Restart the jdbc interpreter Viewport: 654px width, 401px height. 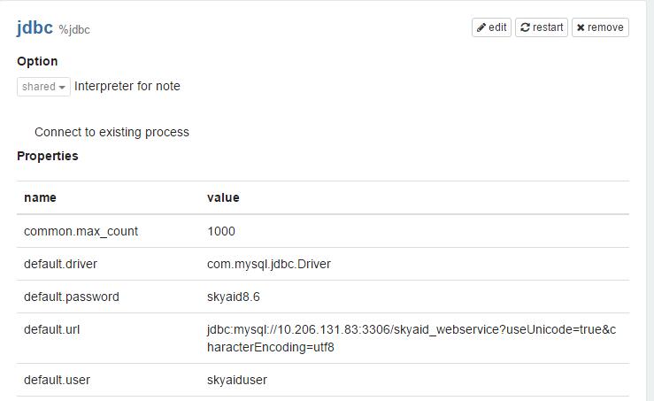pos(541,27)
